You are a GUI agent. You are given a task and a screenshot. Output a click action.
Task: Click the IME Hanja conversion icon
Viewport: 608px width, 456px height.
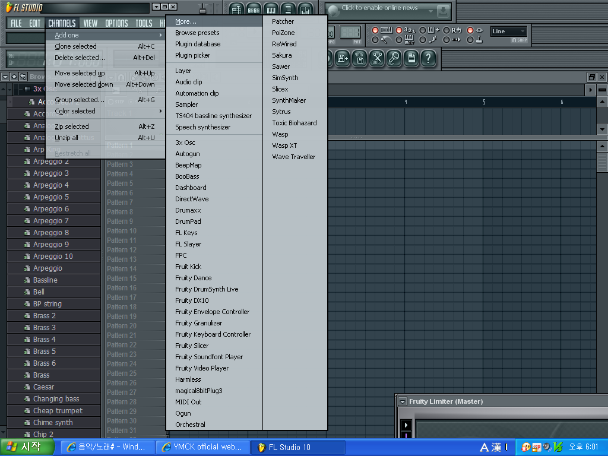click(x=496, y=448)
